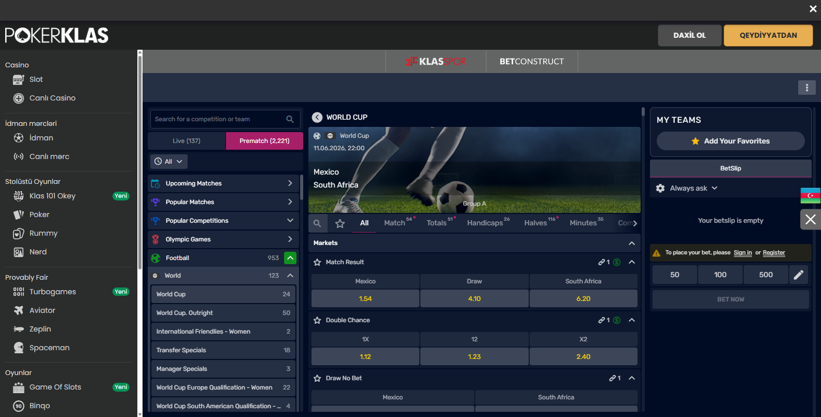Image resolution: width=821 pixels, height=417 pixels.
Task: Toggle star on Draw No Bet market
Action: point(317,379)
